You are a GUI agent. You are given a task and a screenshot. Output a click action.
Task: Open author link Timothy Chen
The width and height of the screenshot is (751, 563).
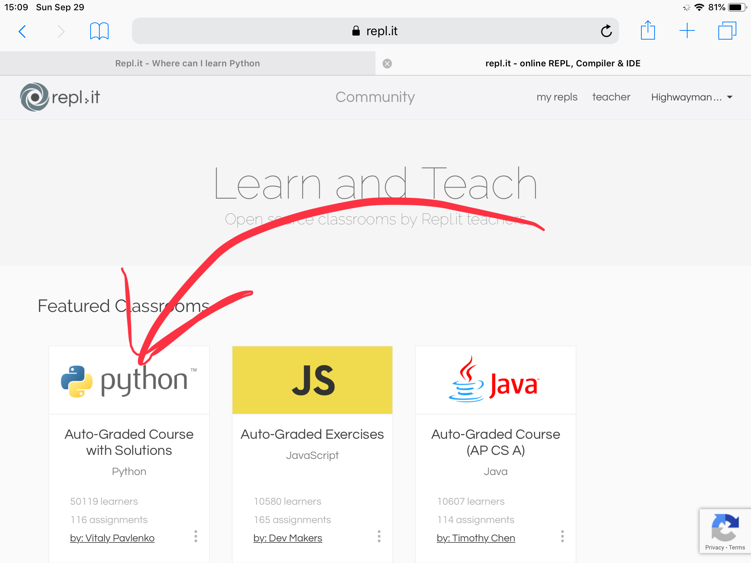476,538
